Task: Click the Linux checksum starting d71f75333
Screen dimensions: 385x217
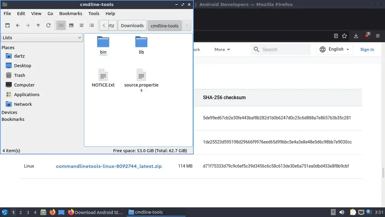Action: (276, 166)
